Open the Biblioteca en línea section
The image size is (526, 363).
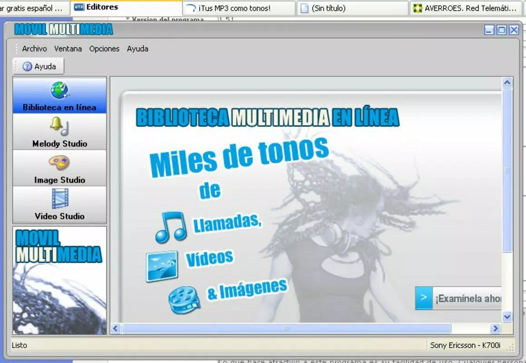pos(60,95)
